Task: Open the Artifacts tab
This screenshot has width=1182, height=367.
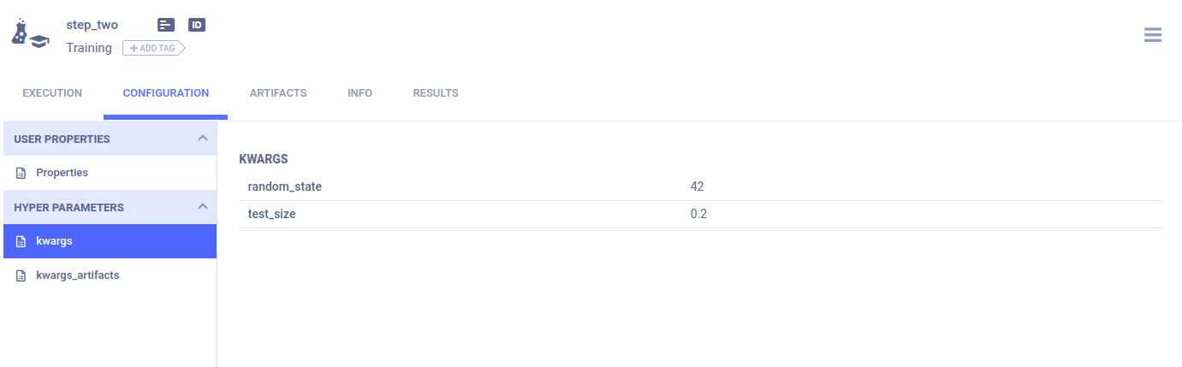Action: click(278, 93)
